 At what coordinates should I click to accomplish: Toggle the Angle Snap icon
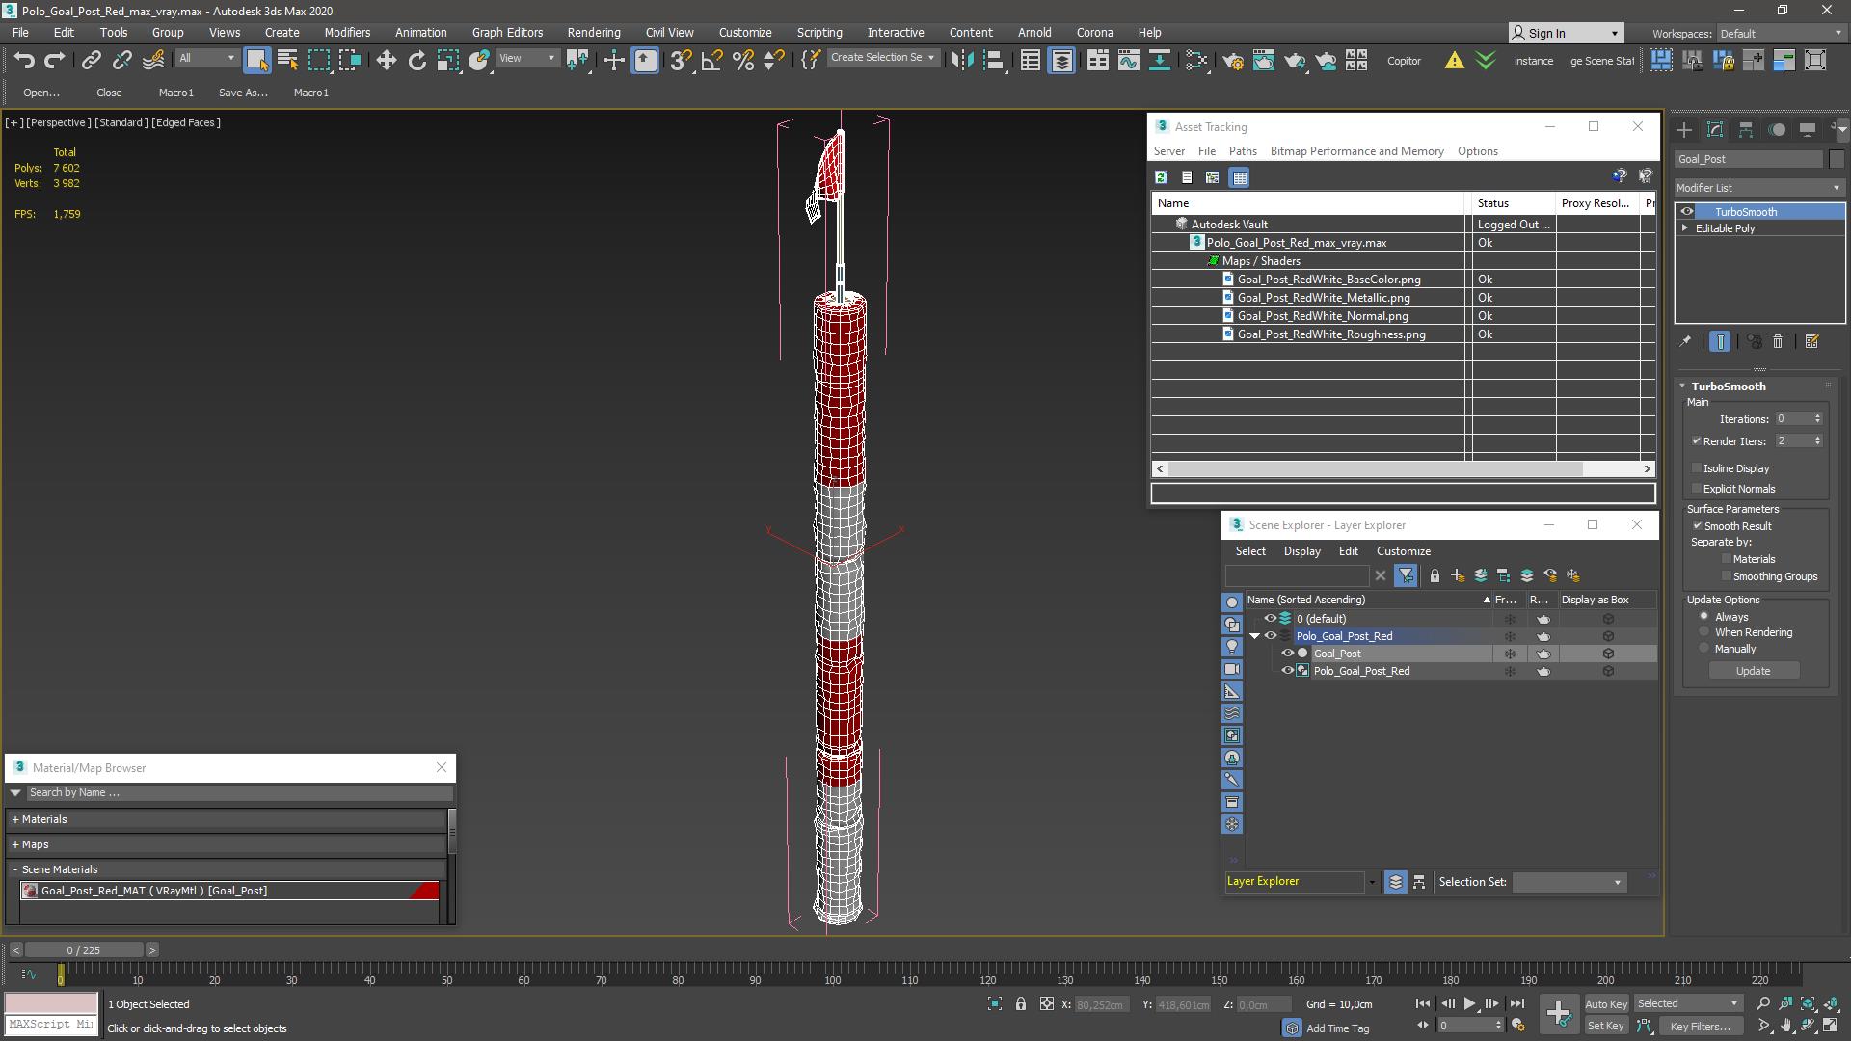pos(711,61)
